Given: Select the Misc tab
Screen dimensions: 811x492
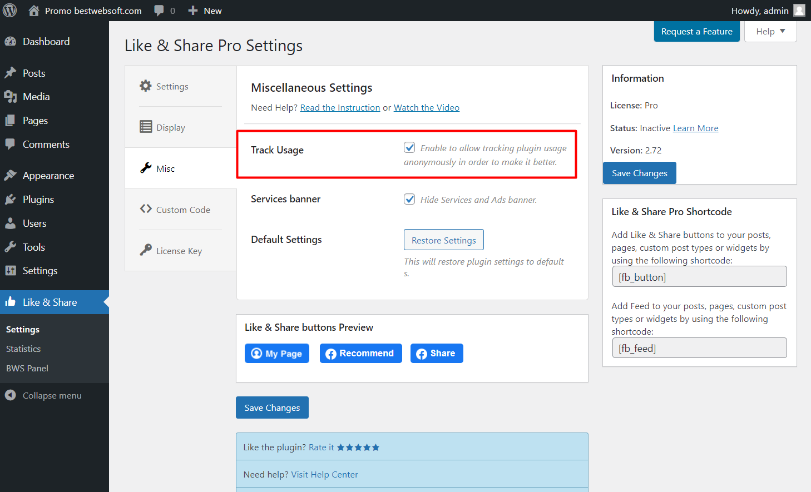Looking at the screenshot, I should [x=181, y=168].
